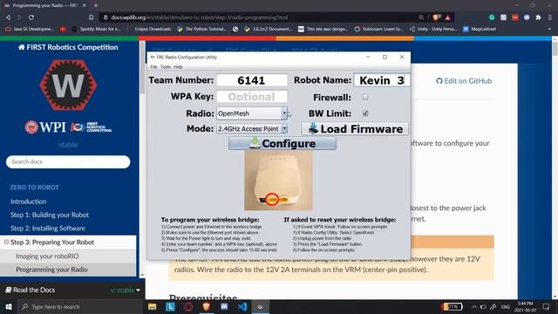This screenshot has height=314, width=558.
Task: Bookmark this page with the bookmark icon
Action: (91, 17)
